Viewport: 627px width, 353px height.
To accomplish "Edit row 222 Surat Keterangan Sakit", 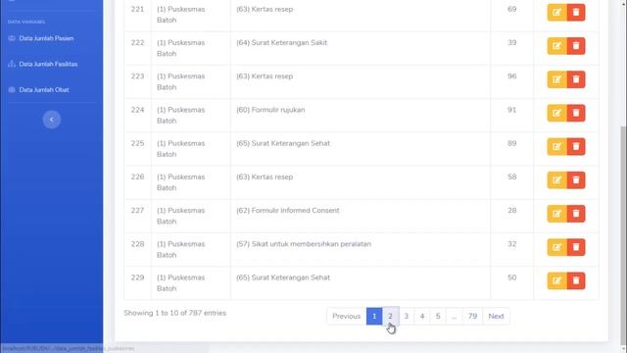I will [556, 46].
